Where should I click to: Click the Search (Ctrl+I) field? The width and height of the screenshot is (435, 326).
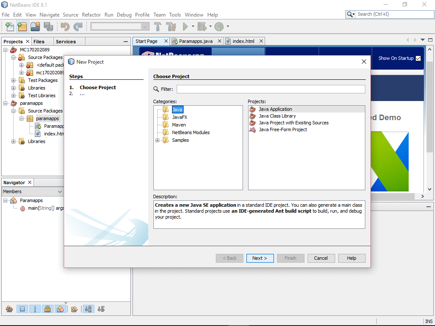pos(395,14)
